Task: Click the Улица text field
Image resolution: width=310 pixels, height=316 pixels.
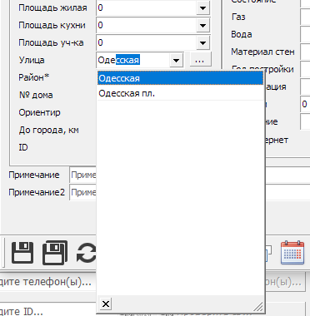Action: coord(133,60)
